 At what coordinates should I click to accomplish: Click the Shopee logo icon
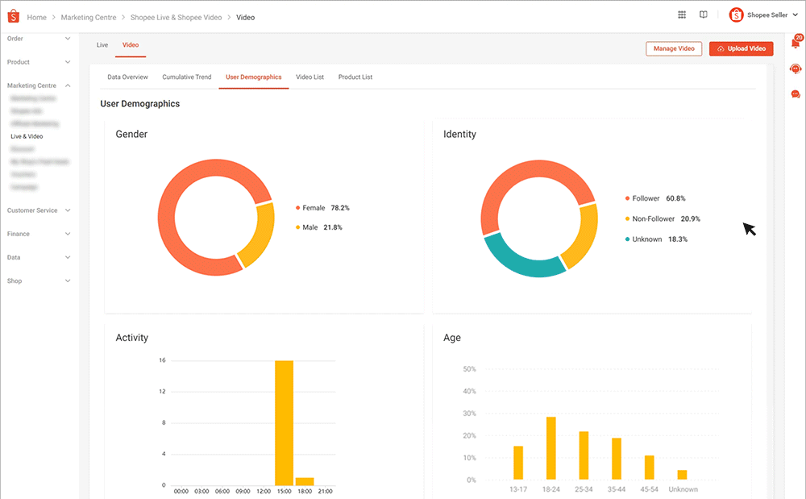coord(14,16)
